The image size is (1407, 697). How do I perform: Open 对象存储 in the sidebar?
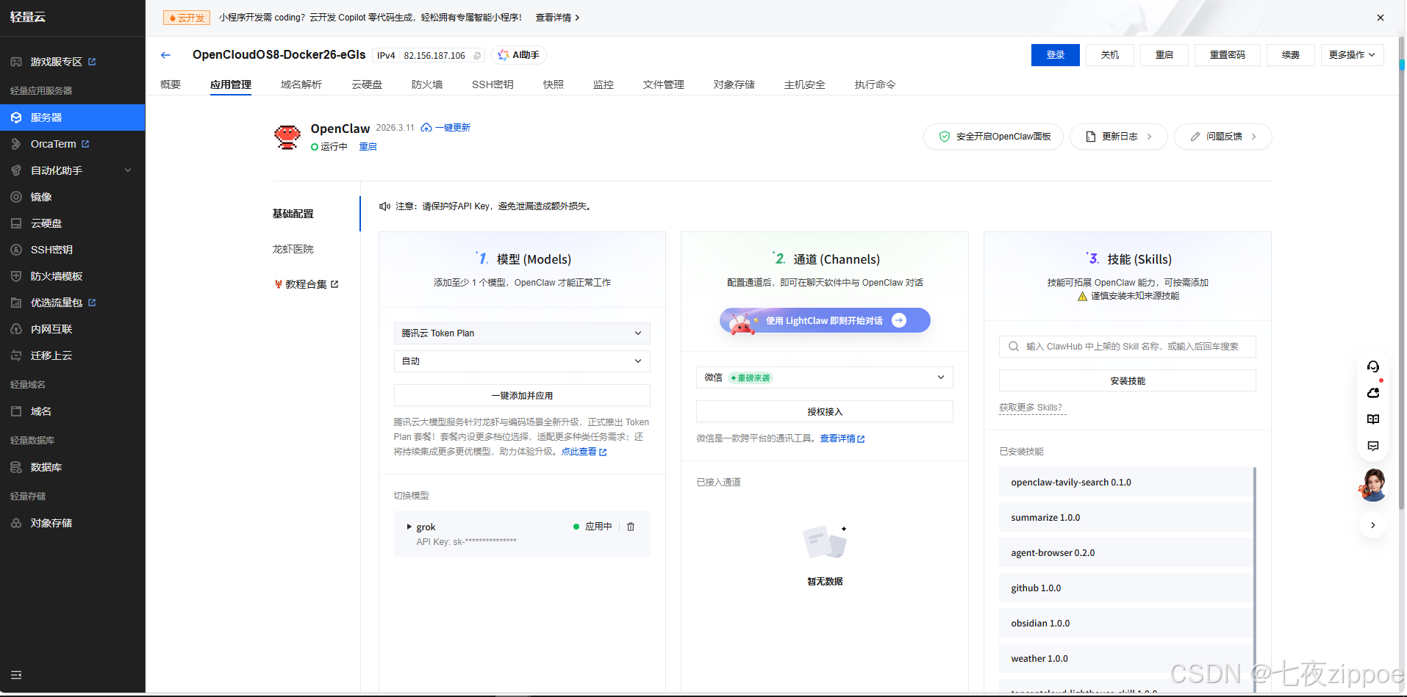pyautogui.click(x=51, y=523)
